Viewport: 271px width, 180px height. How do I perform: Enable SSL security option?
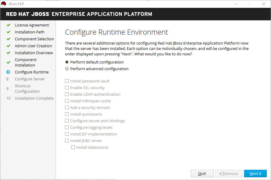(66, 88)
